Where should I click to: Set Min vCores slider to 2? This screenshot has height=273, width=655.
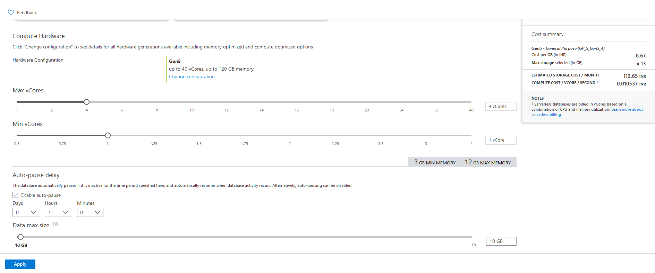(290, 135)
